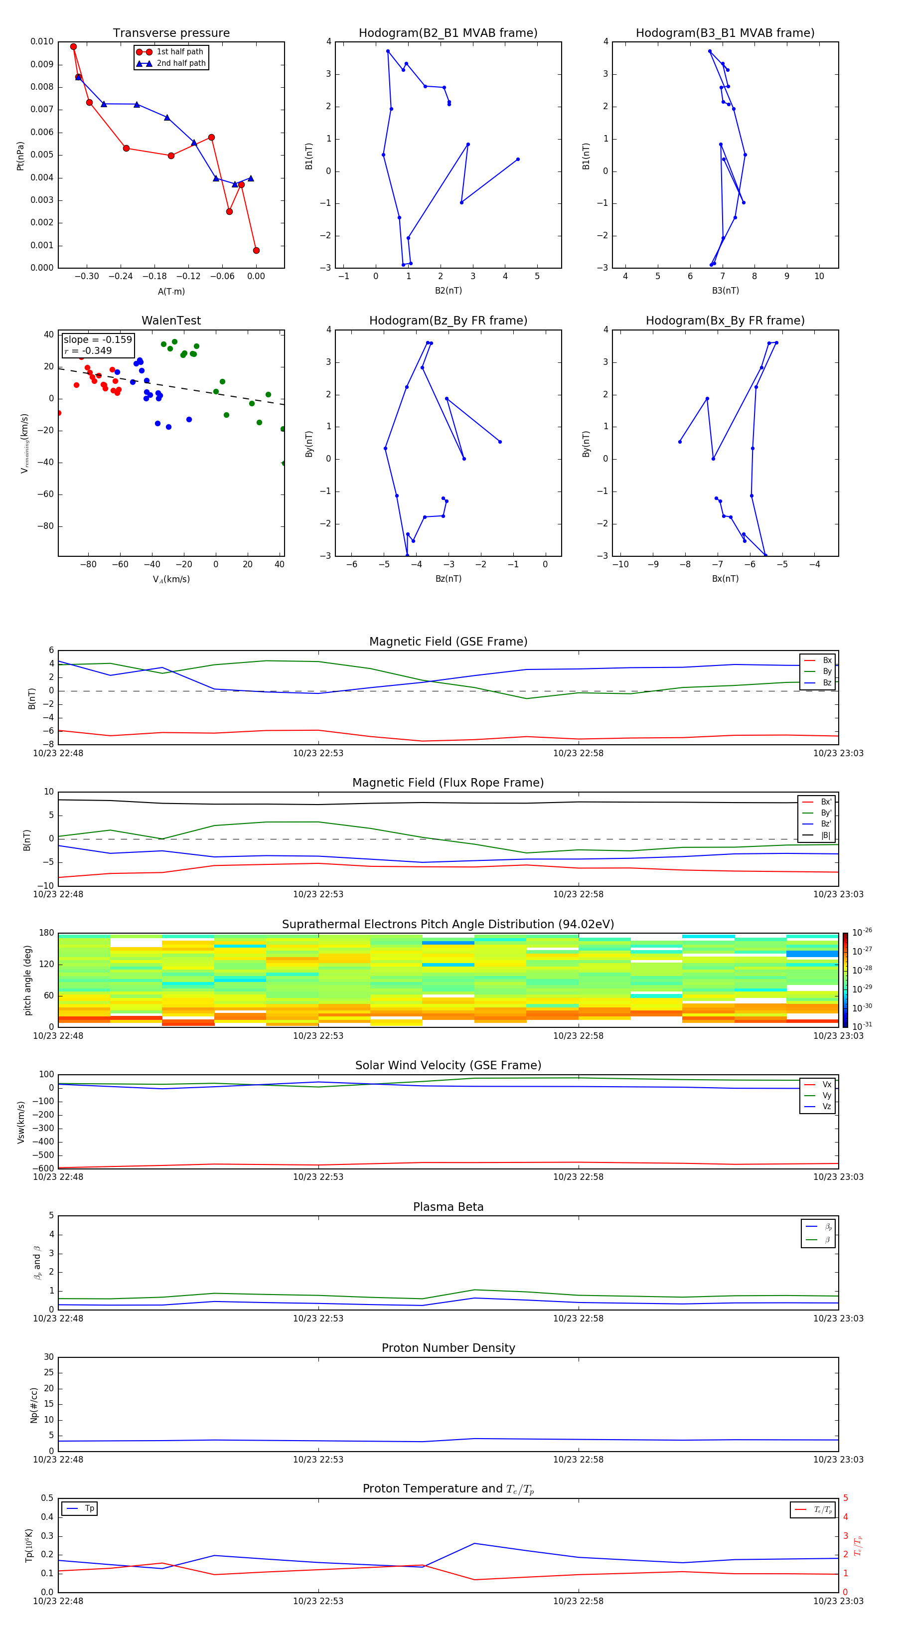This screenshot has width=897, height=1645.
Task: Click the 'Pt(nPa)' y-axis label
Action: (20, 155)
